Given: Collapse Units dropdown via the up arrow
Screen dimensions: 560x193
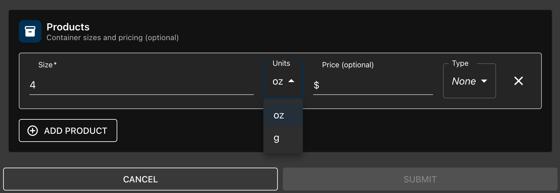Looking at the screenshot, I should point(291,81).
